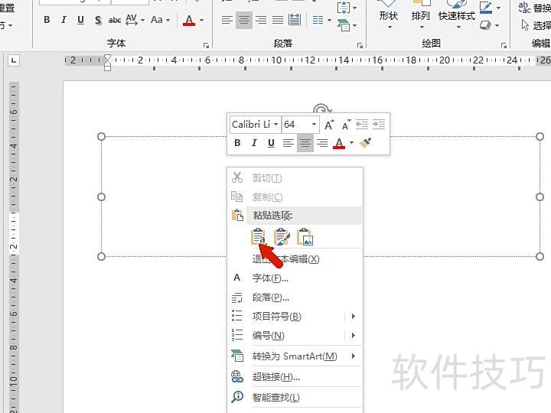Select Format Painter in mini toolbar
This screenshot has width=551, height=413.
[x=366, y=142]
